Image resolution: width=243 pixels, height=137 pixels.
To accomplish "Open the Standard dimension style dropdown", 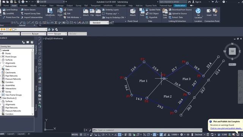I will [x=107, y=23].
